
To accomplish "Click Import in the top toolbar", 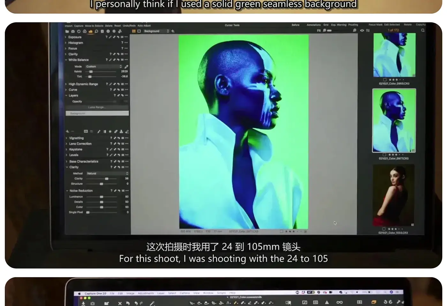I will (x=68, y=26).
